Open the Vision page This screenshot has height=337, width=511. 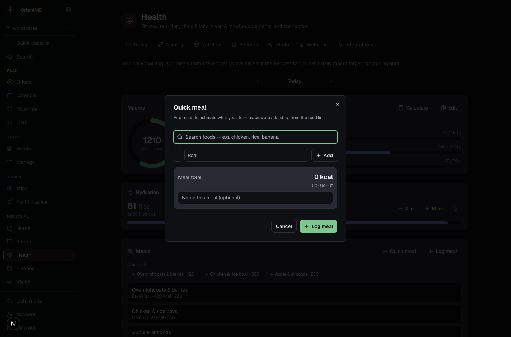pos(39,282)
